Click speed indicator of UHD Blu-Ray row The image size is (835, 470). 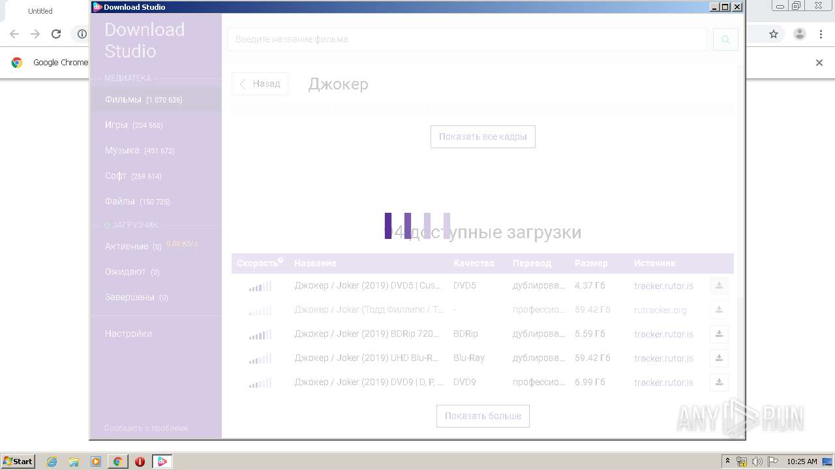[260, 358]
